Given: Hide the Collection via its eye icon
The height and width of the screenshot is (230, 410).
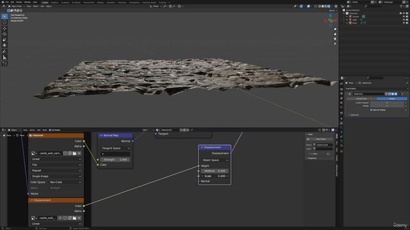Looking at the screenshot, I should click(x=404, y=13).
